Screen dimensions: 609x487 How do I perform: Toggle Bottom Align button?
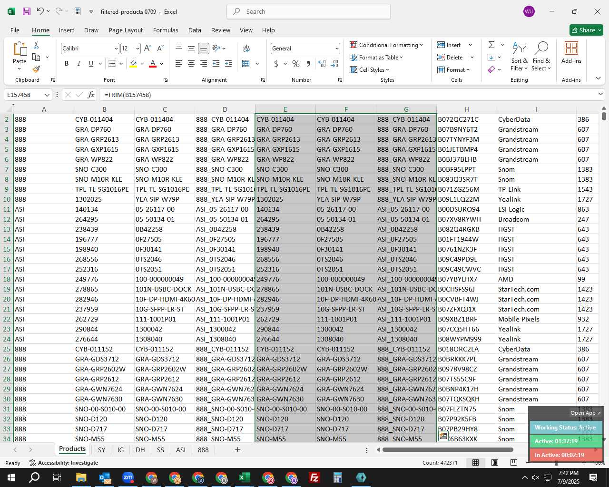(203, 49)
